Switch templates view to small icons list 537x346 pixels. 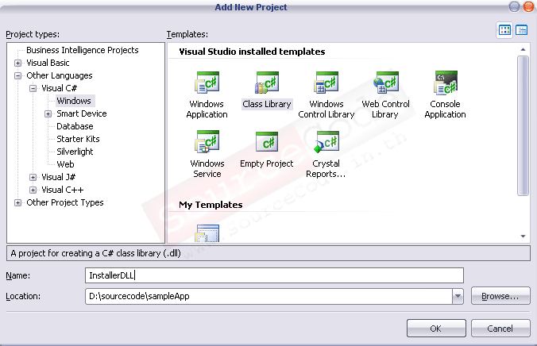(x=521, y=30)
